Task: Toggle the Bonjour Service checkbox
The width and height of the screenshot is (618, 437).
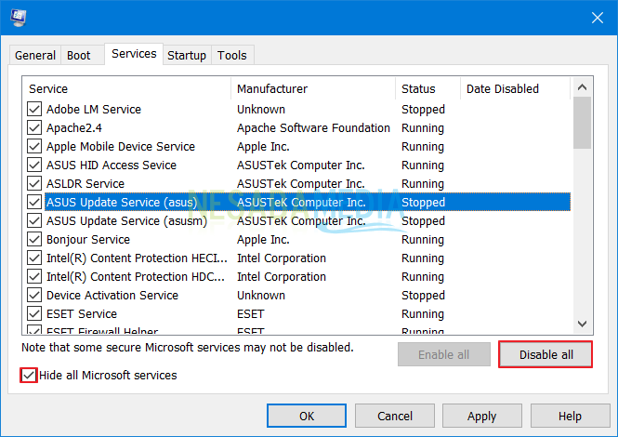Action: pyautogui.click(x=34, y=239)
